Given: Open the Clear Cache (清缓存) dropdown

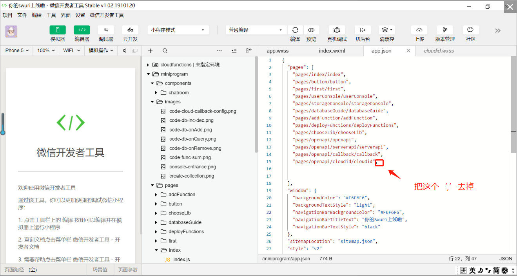Looking at the screenshot, I should coord(387,30).
